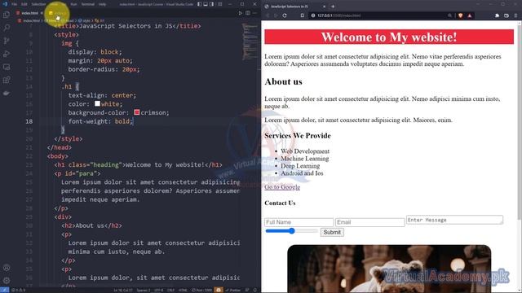Image resolution: width=522 pixels, height=293 pixels.
Task: Click the white color swatch in code
Action: [97, 103]
